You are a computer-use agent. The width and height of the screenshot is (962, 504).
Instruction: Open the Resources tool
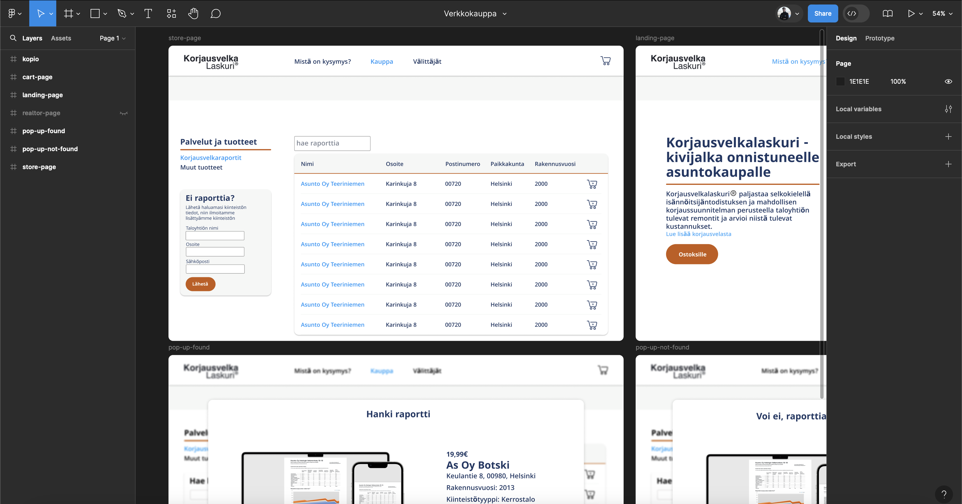pyautogui.click(x=171, y=13)
